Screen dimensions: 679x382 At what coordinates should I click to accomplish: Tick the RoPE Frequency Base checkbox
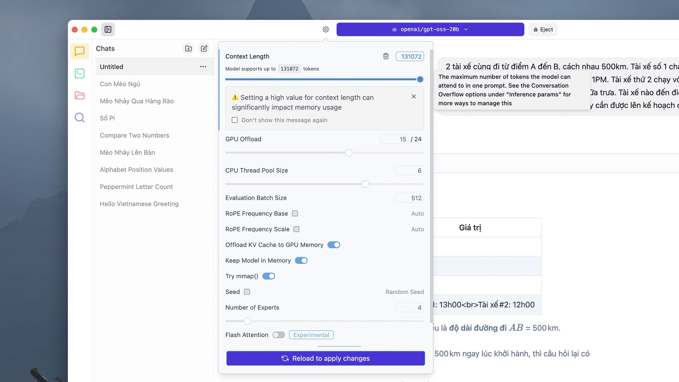pyautogui.click(x=295, y=214)
